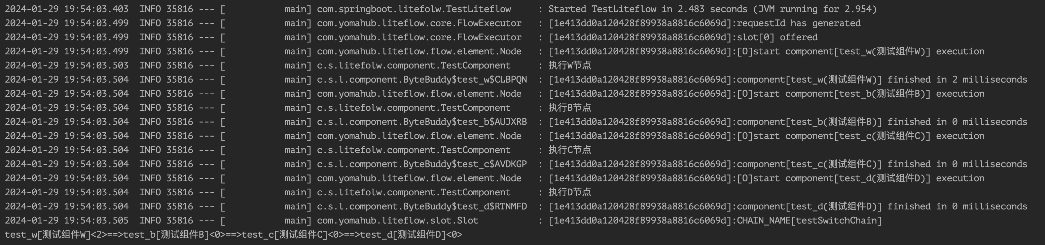This screenshot has height=245, width=1045.
Task: Click the ByteBuddy$test_b$AUJXRB logger name
Action: point(422,122)
